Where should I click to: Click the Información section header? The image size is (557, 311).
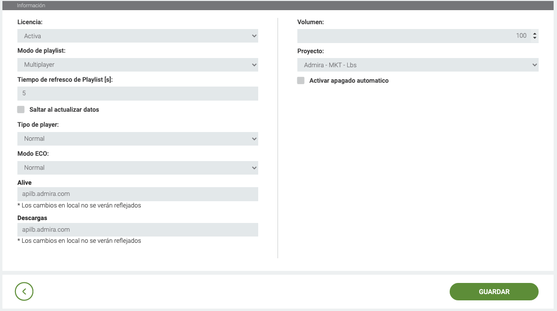coord(31,5)
